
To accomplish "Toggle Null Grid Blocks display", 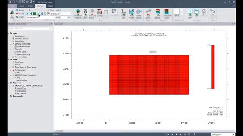I will [x=92, y=14].
